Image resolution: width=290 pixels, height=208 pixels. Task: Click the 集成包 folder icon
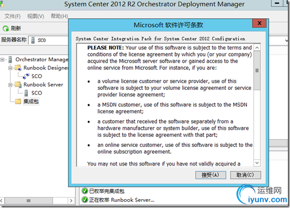18,101
